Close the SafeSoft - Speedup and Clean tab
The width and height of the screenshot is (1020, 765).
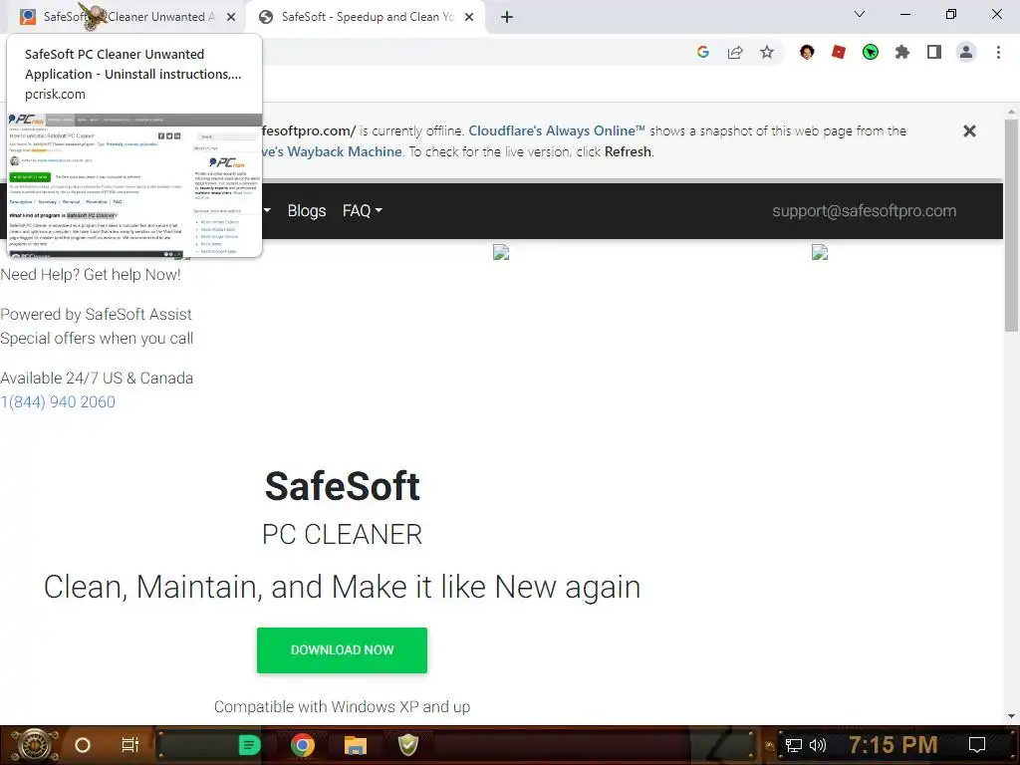pos(469,18)
